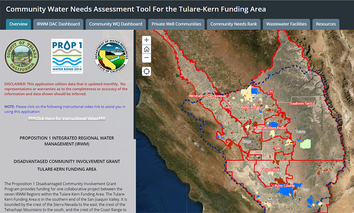
Task: Zoom out of the map
Action: (146, 58)
